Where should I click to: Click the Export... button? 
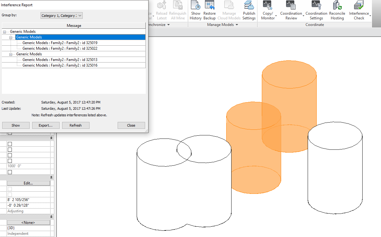point(46,125)
